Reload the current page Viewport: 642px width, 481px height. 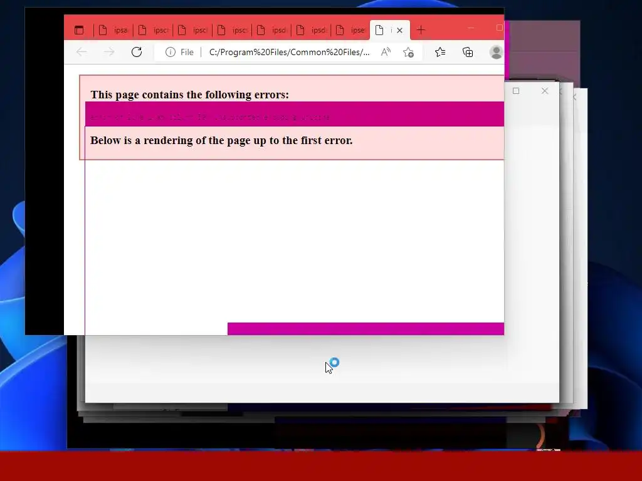click(x=136, y=52)
